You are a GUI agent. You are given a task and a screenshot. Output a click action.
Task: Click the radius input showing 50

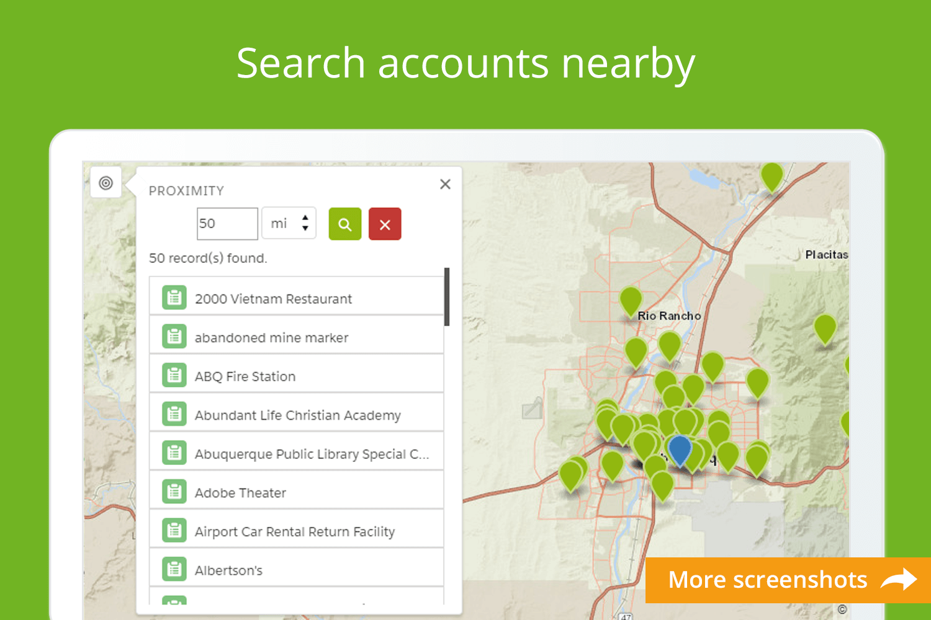tap(227, 223)
